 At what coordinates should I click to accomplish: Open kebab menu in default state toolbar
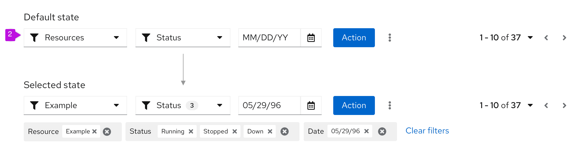click(390, 38)
